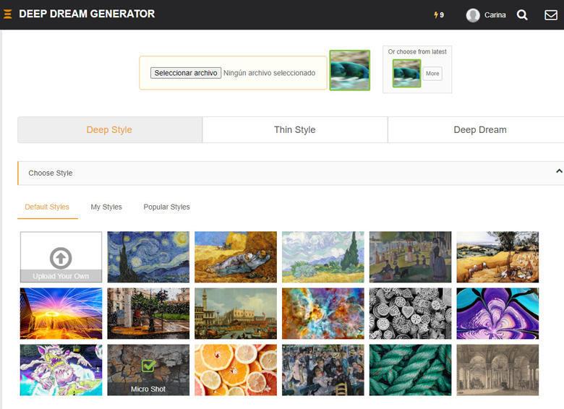Open the Popular Styles tab
This screenshot has width=564, height=409.
pos(166,207)
